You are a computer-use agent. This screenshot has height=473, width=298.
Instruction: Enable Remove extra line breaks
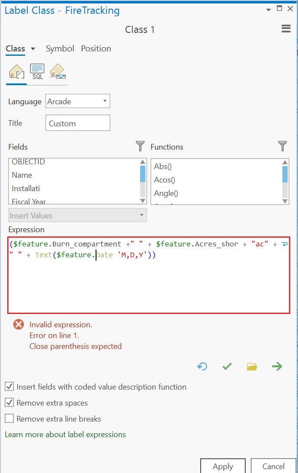click(x=10, y=419)
